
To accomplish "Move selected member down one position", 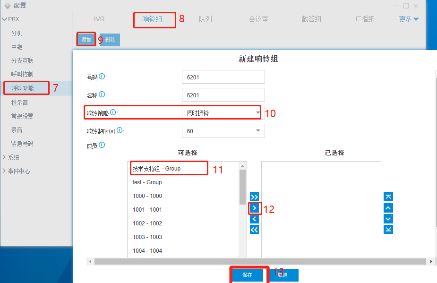I will [388, 219].
